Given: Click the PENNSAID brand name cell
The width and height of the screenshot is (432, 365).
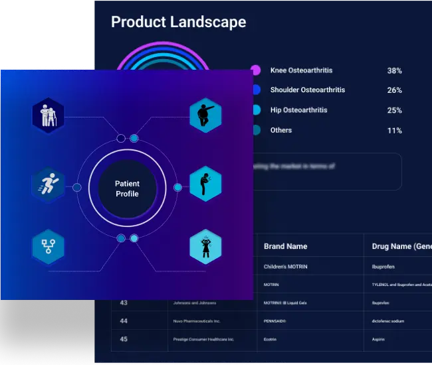Looking at the screenshot, I should click(274, 321).
